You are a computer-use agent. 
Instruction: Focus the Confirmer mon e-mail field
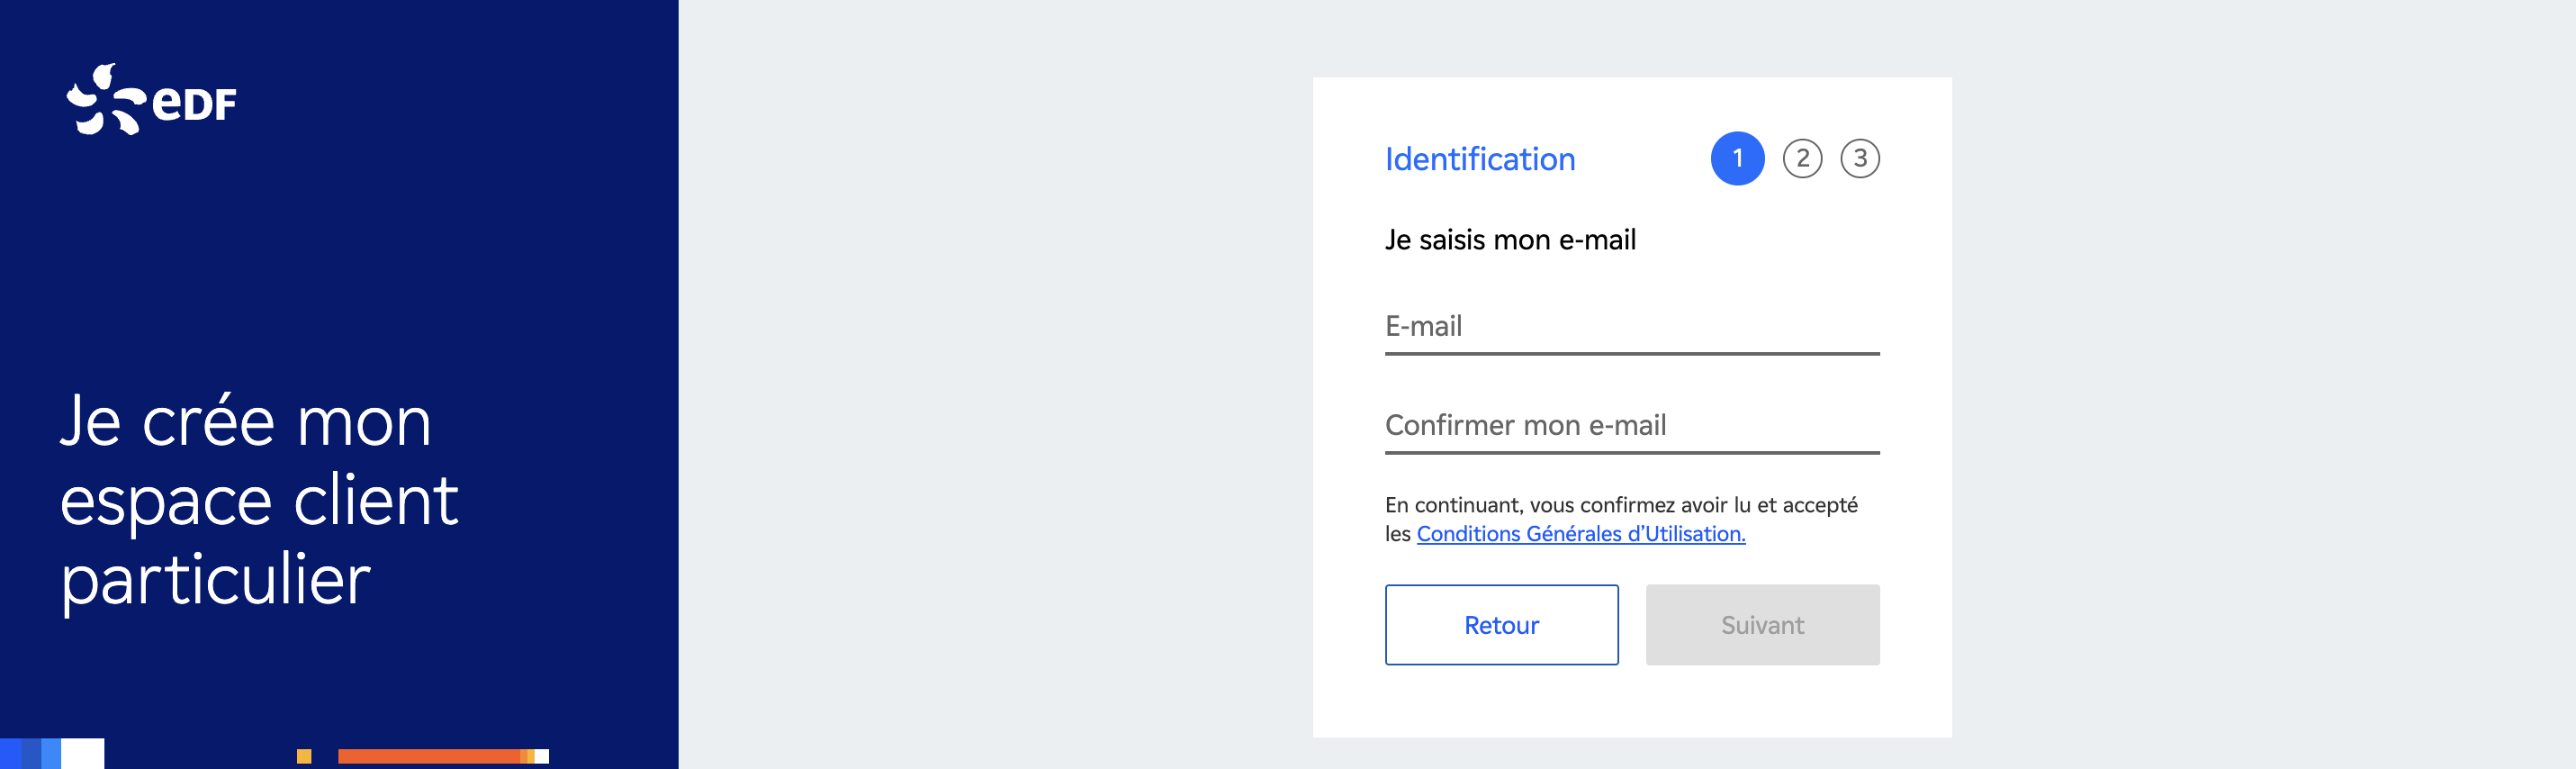[1631, 425]
